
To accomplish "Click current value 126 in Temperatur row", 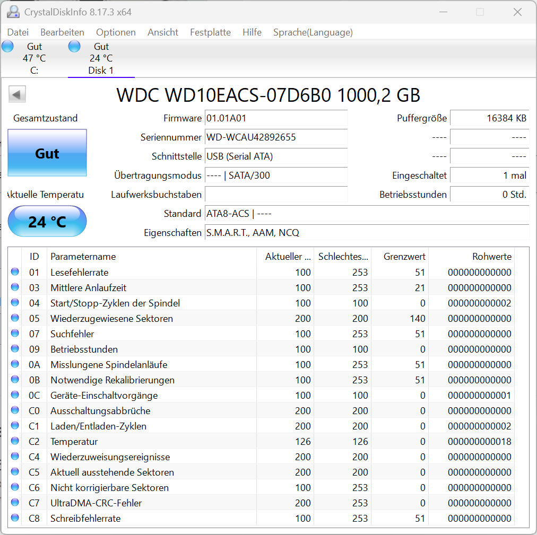I will click(x=303, y=442).
